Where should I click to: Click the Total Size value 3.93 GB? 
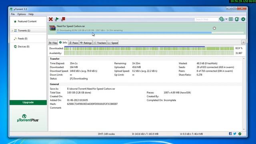79,92
